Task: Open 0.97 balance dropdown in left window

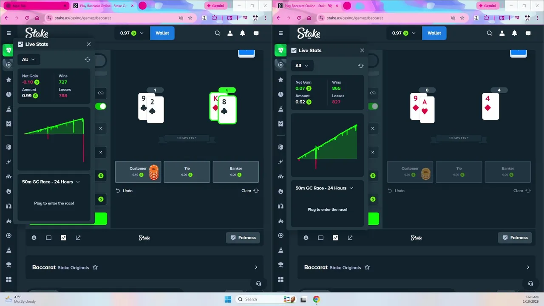Action: point(131,33)
